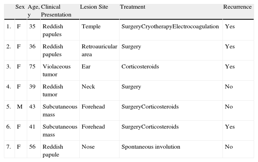Click the "Neck" lesion site cell
Viewport: 258px width, 162px height.
click(x=88, y=87)
